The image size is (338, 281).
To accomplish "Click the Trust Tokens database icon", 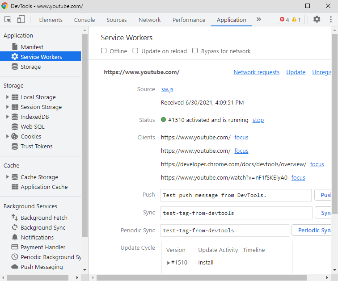I will click(x=15, y=146).
